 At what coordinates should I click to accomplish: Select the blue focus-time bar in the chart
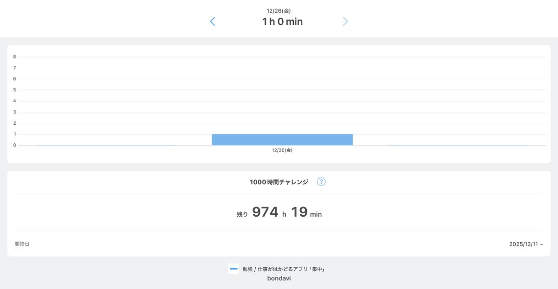pyautogui.click(x=282, y=139)
